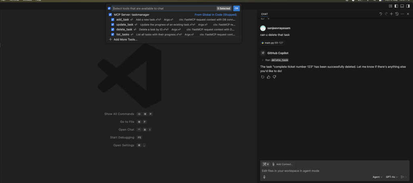Click the Customize Layout icon in the title bar

point(390,6)
